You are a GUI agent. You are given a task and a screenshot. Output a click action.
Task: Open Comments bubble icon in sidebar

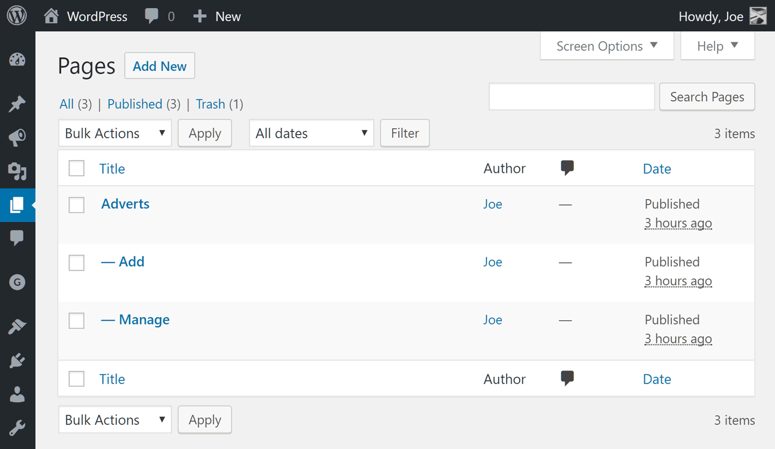point(17,238)
